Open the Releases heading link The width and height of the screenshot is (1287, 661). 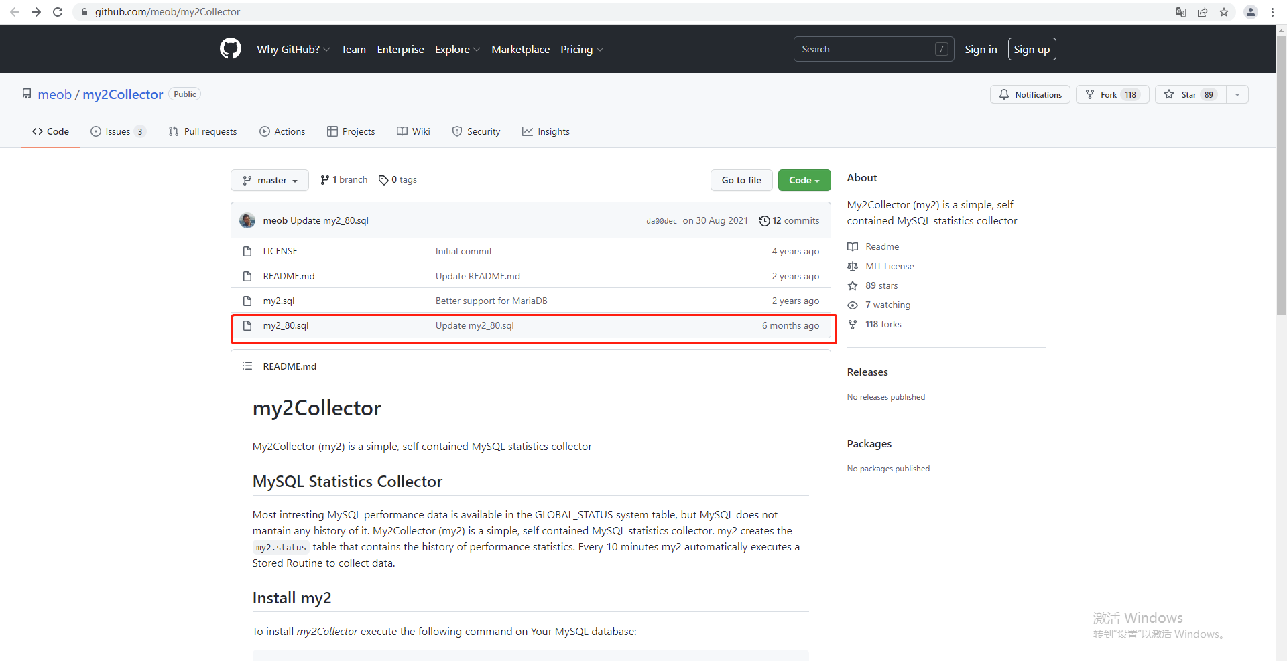pyautogui.click(x=867, y=372)
